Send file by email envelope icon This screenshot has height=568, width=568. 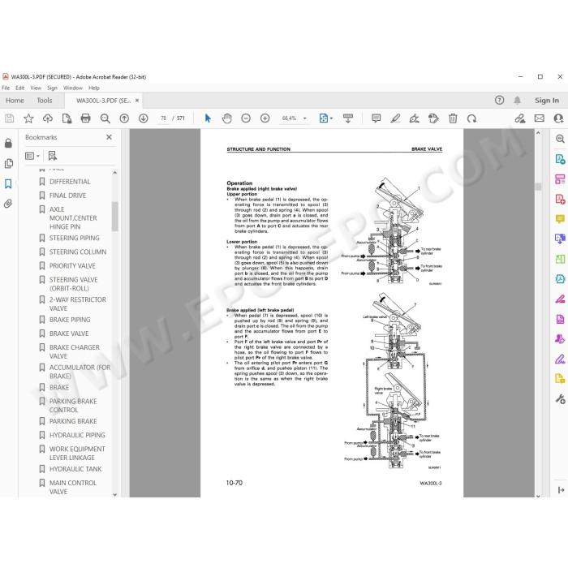[x=539, y=118]
